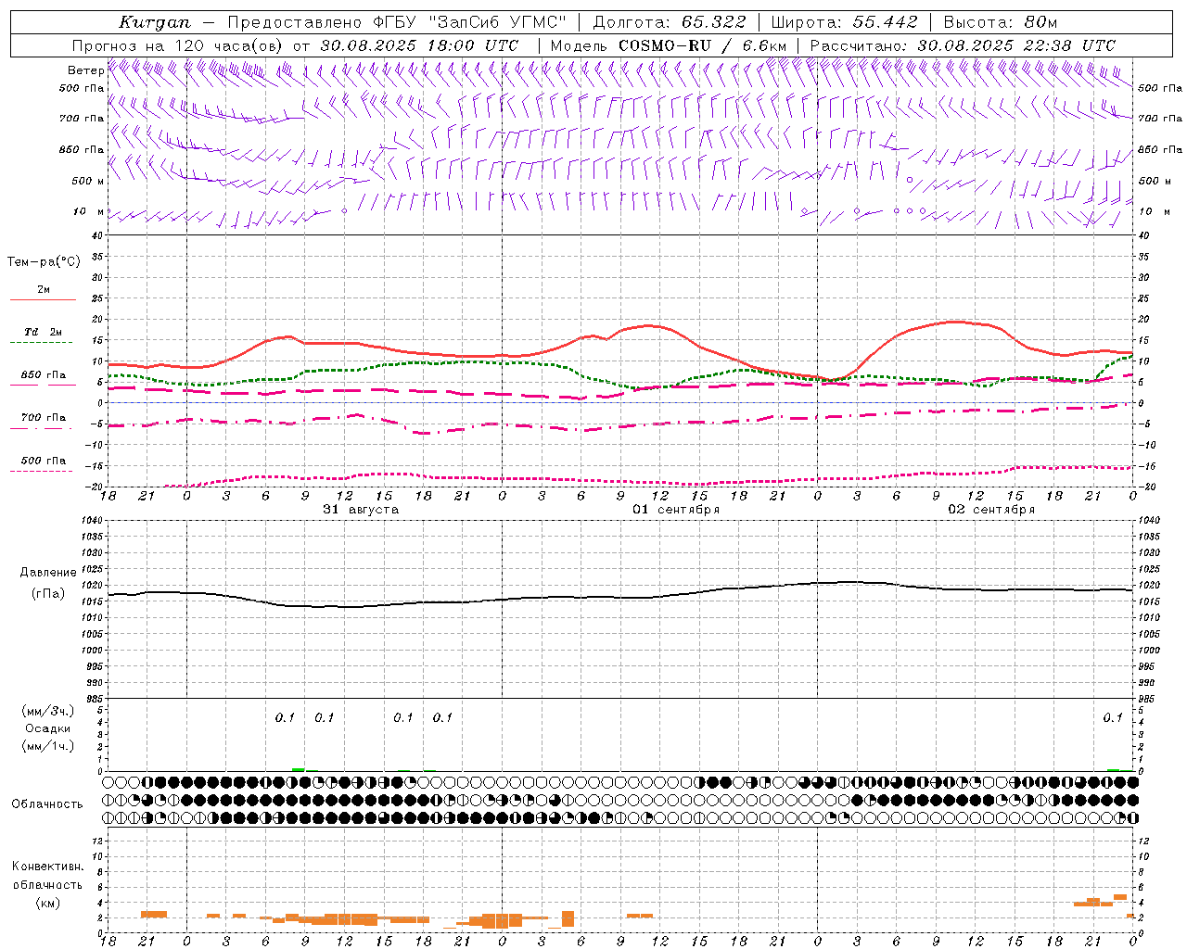The height and width of the screenshot is (949, 1187).
Task: Click the "Долгота: 65.322" header value
Action: pos(670,22)
